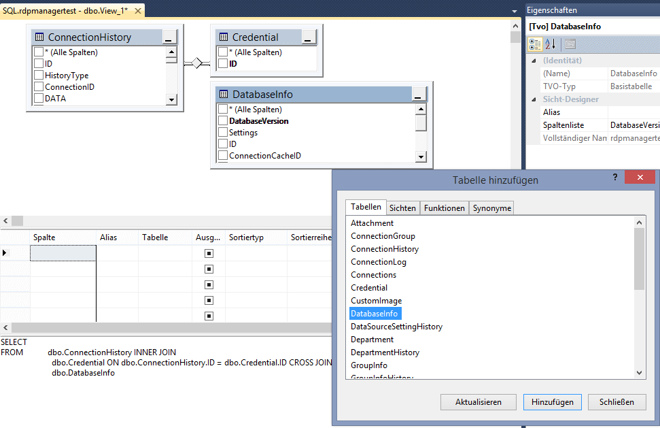
Task: Collapse the Sicht-Designer property group
Action: pyautogui.click(x=533, y=99)
